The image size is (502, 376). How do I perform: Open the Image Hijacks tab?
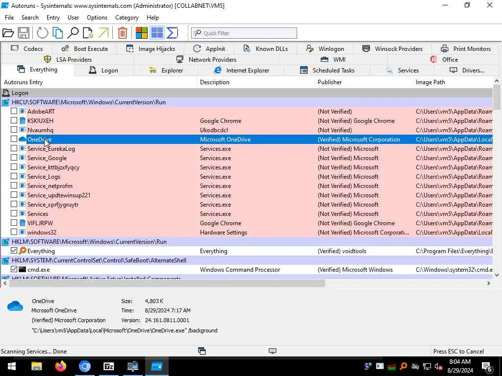tap(151, 48)
